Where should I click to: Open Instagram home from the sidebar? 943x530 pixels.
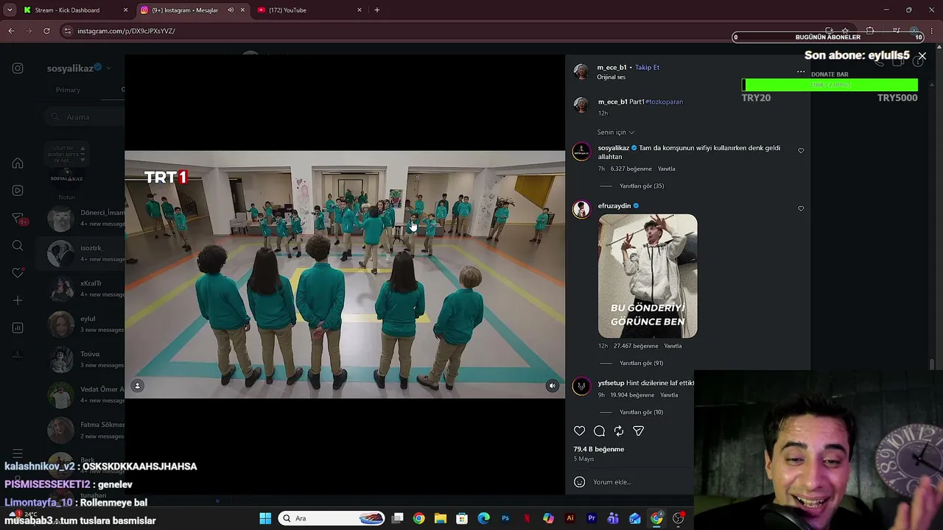click(x=18, y=163)
